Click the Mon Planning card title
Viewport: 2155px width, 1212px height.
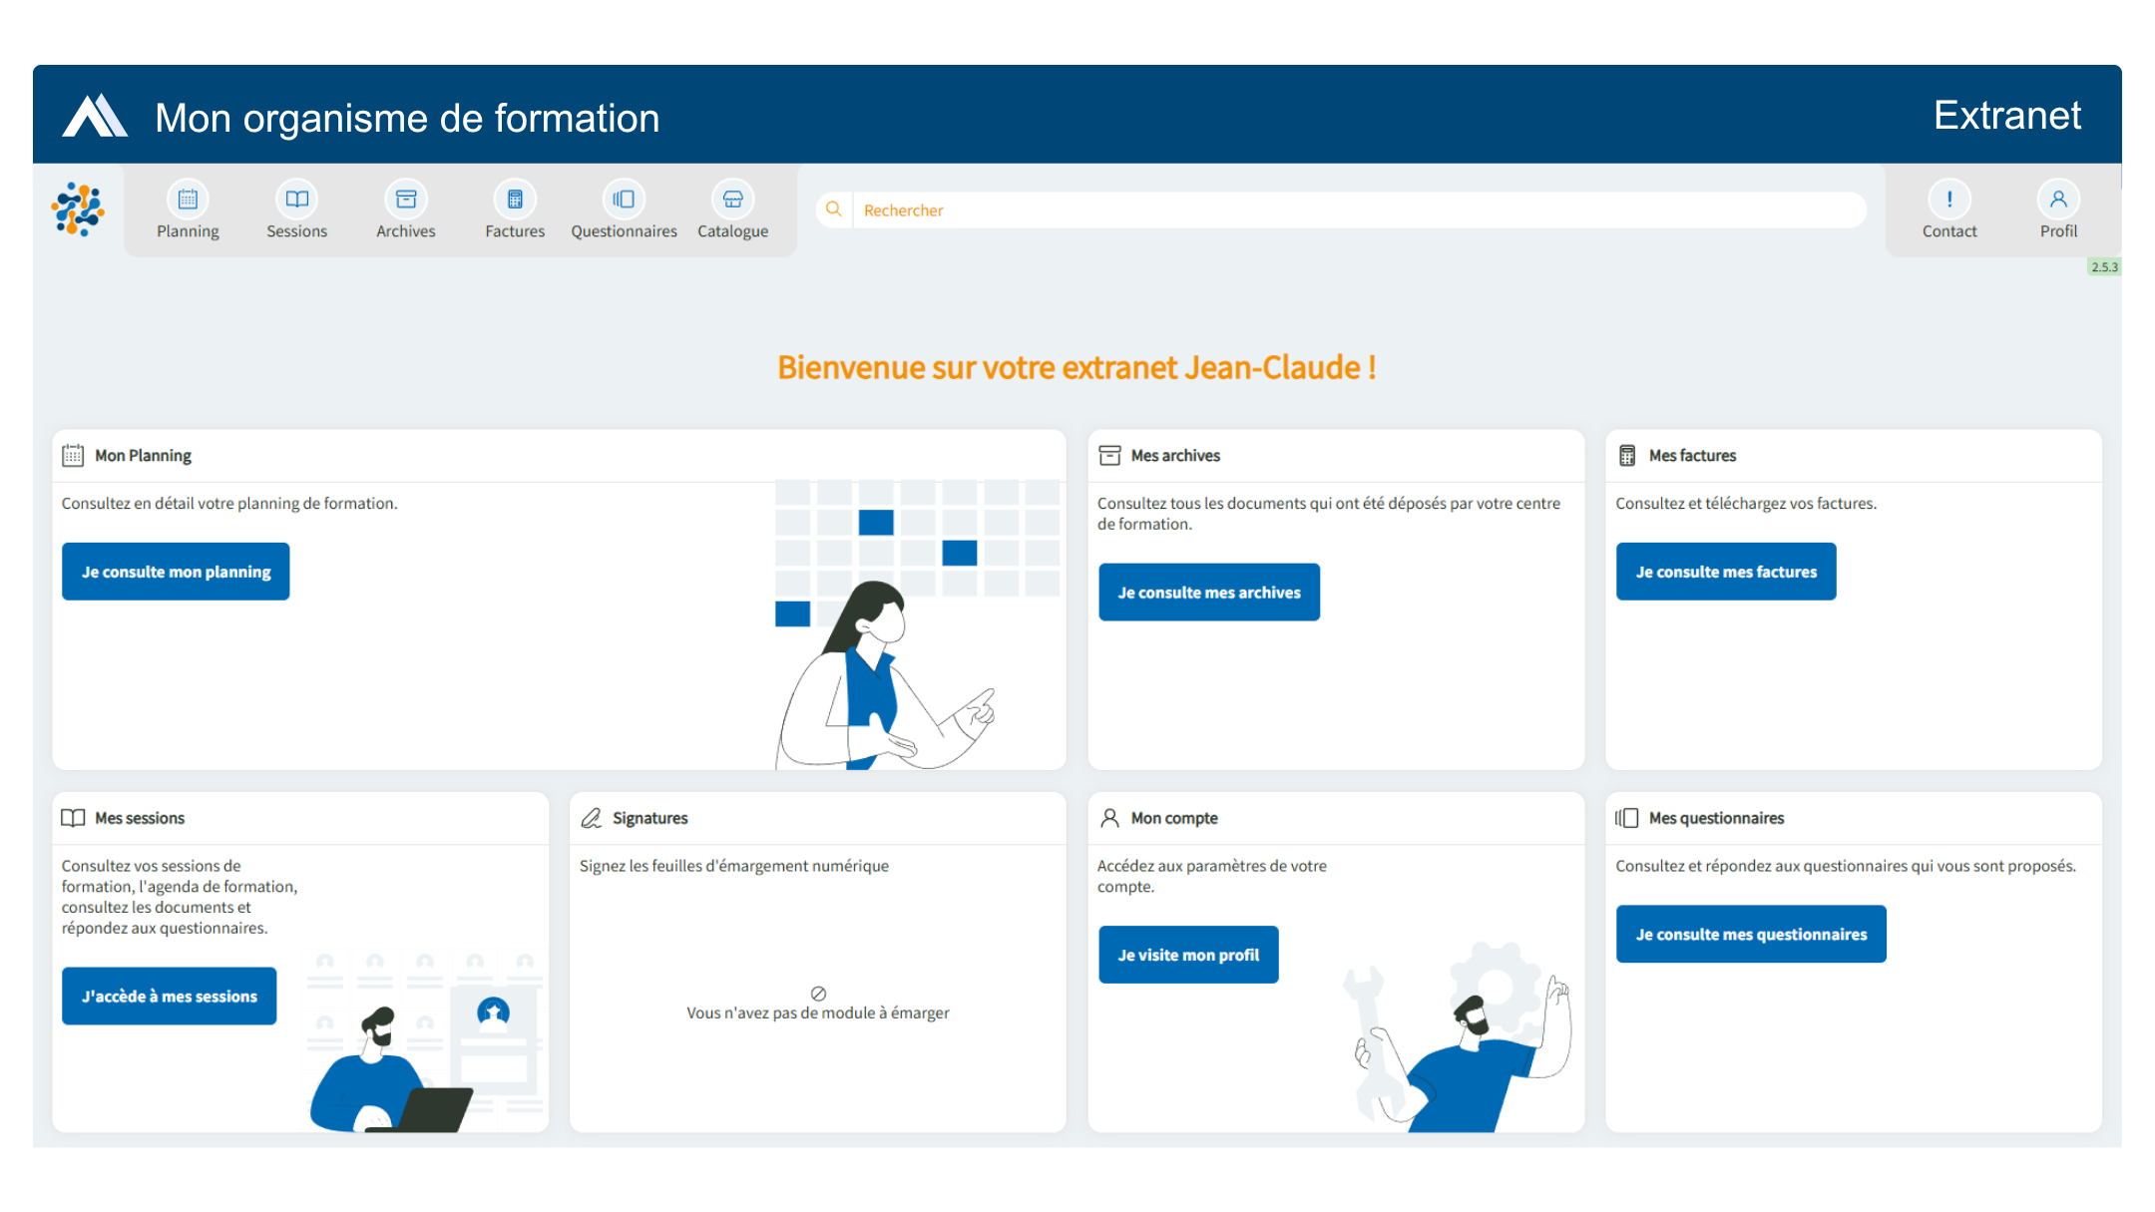(143, 456)
